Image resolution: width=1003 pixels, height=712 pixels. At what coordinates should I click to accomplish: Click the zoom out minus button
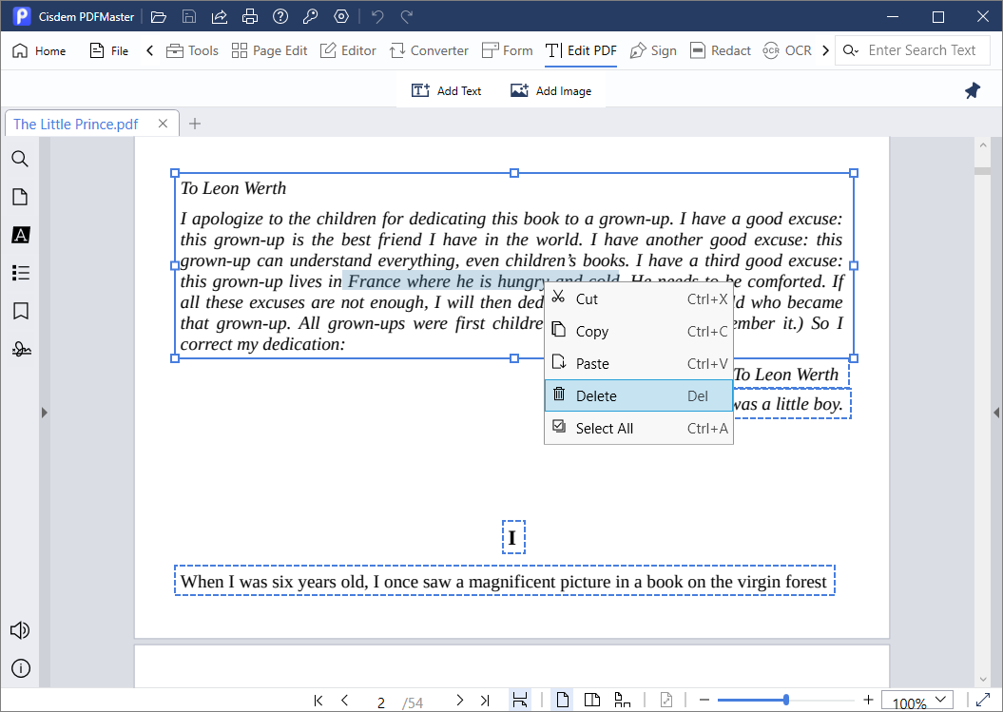click(x=704, y=701)
